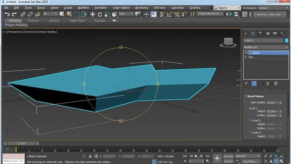Image resolution: width=291 pixels, height=164 pixels.
Task: Toggle Show End Result button
Action: tap(254, 83)
